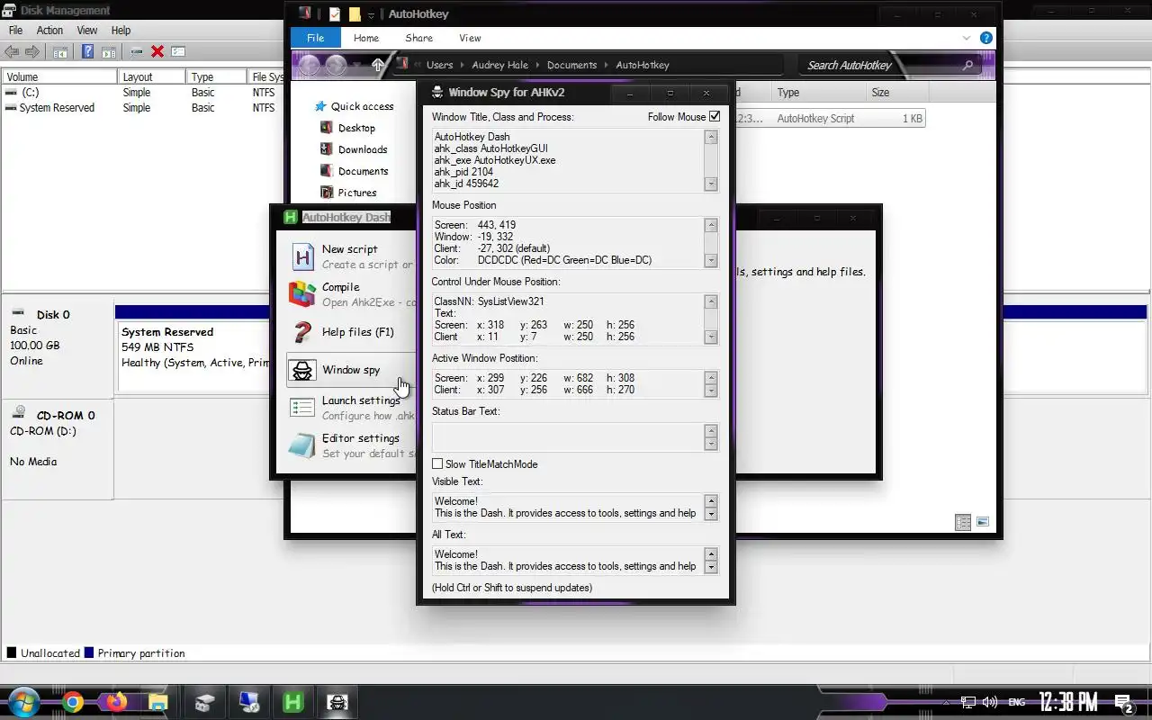Image resolution: width=1152 pixels, height=720 pixels.
Task: Click the red X delete toolbar icon
Action: pyautogui.click(x=157, y=52)
